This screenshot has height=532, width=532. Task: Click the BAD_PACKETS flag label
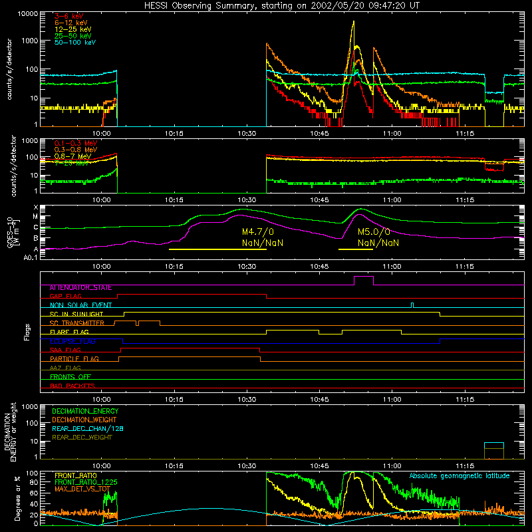72,386
